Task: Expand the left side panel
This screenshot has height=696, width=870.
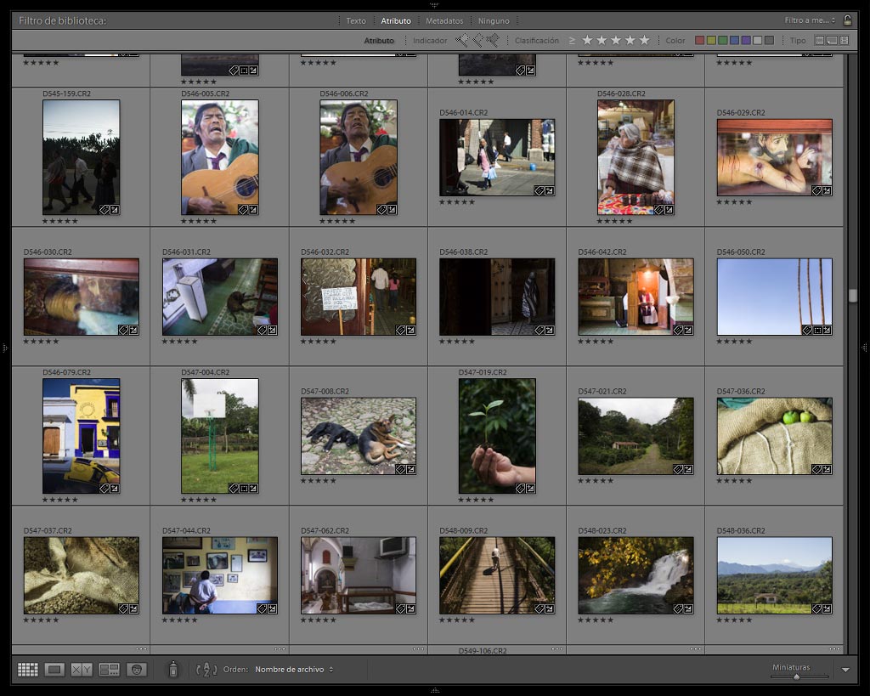Action: coord(4,348)
